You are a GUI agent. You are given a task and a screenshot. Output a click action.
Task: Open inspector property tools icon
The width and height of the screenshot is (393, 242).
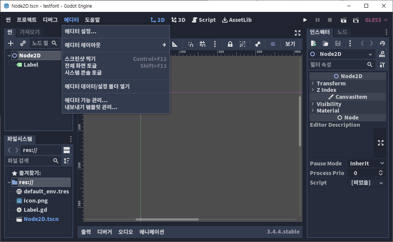[382, 65]
